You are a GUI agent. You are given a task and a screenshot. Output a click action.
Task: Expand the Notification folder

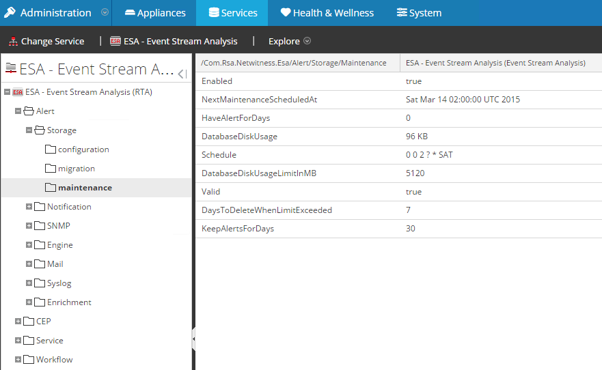29,207
